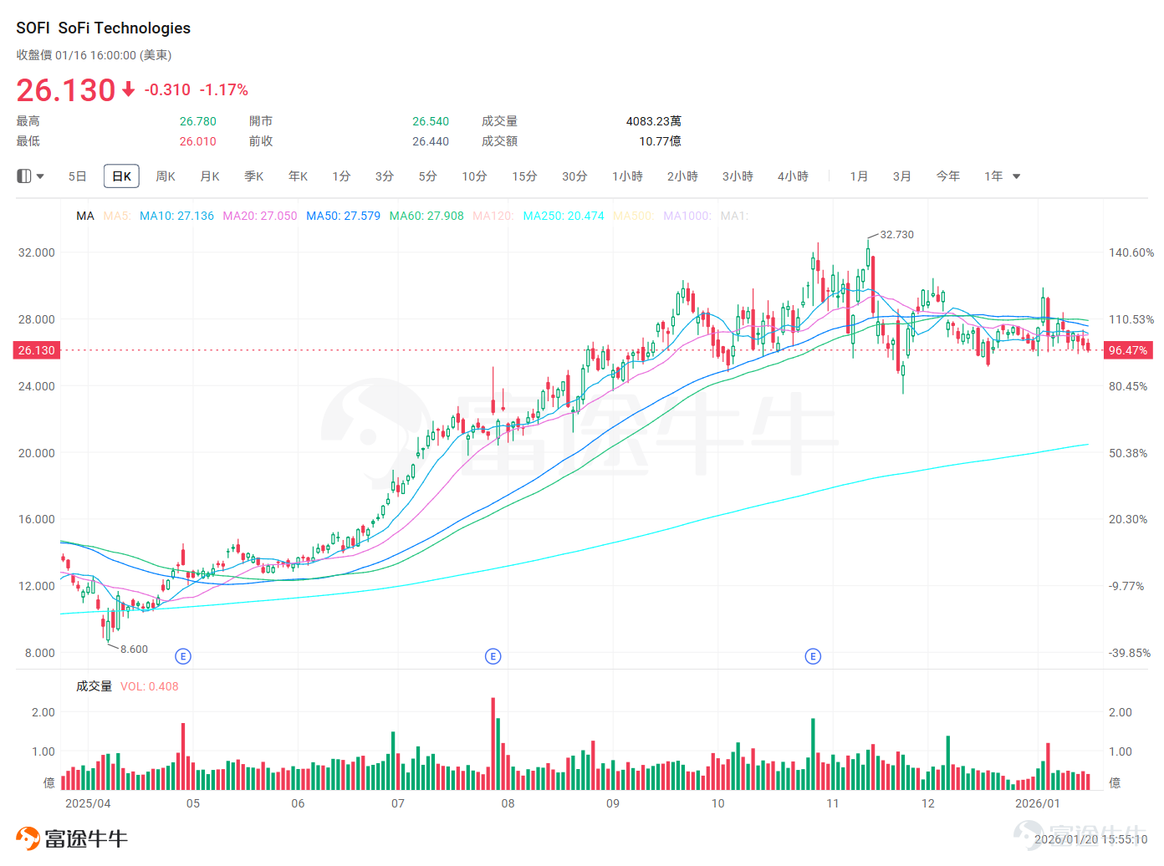Toggle the MA500 moving average
This screenshot has width=1164, height=866.
pos(633,216)
